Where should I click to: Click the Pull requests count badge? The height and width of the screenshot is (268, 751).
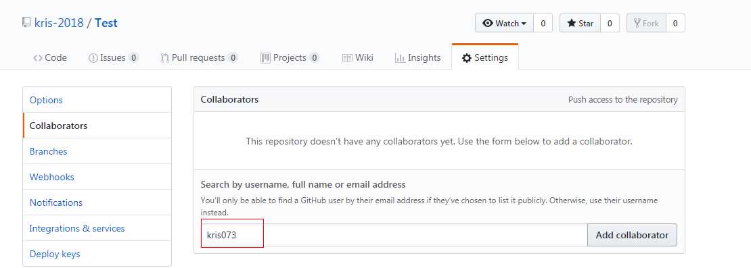[x=233, y=58]
